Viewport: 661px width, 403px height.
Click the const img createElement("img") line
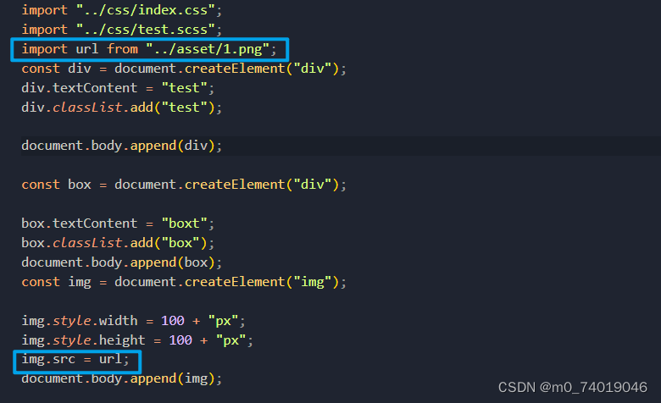tap(184, 282)
